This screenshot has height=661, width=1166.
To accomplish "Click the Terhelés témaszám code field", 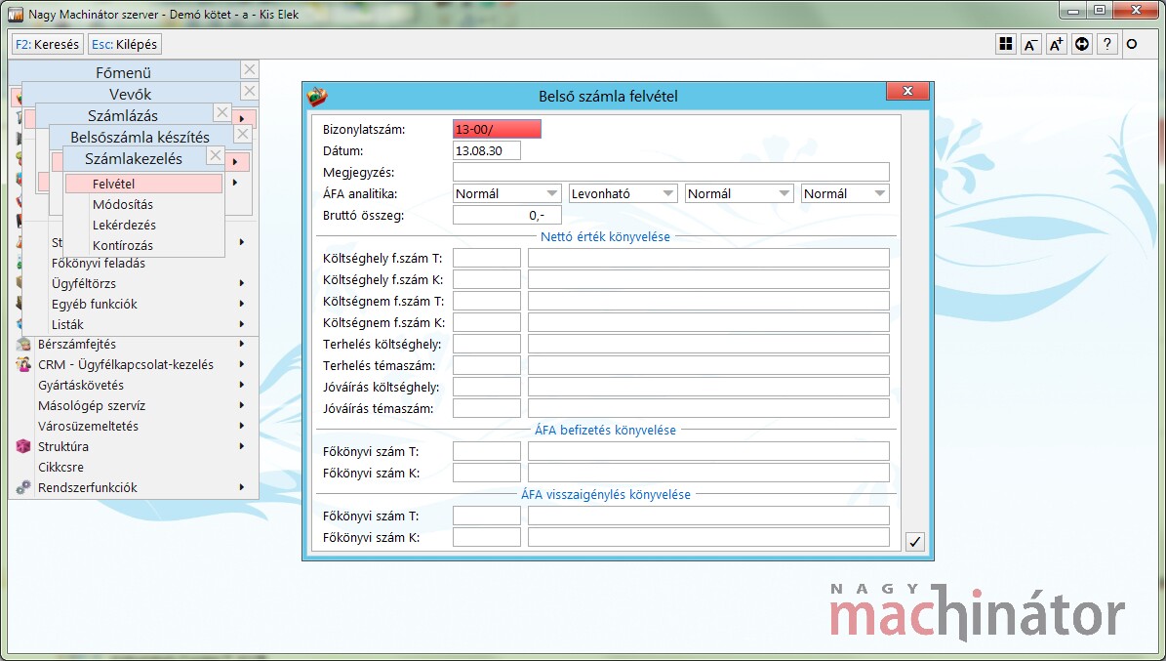I will click(486, 365).
